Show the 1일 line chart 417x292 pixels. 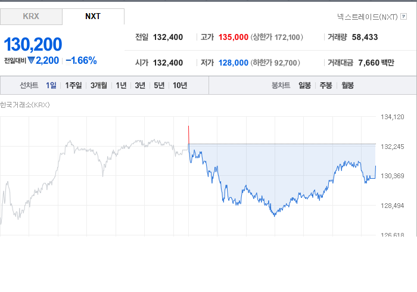tap(51, 85)
